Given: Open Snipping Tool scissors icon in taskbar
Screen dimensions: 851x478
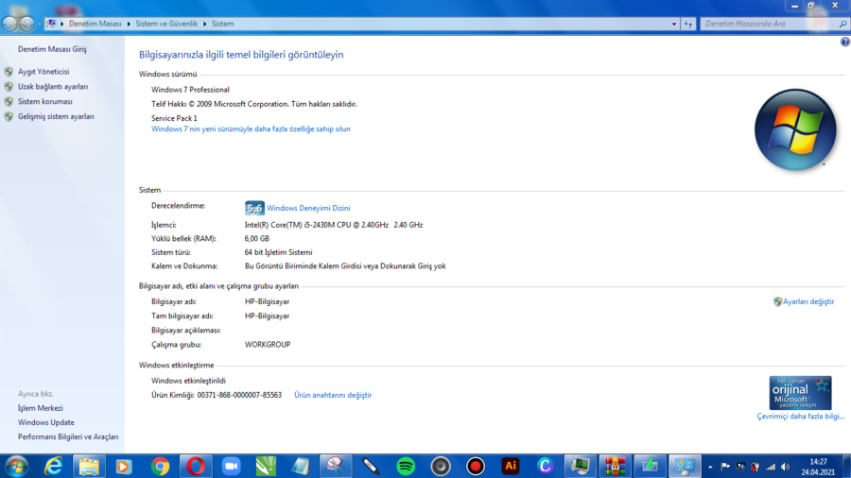Looking at the screenshot, I should click(336, 466).
